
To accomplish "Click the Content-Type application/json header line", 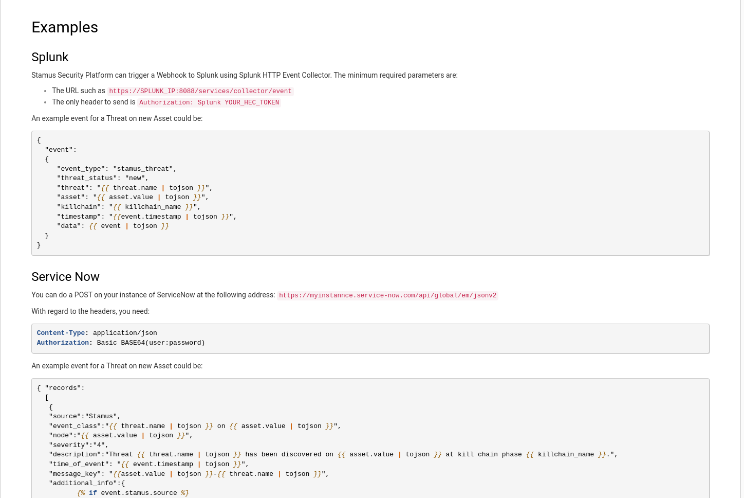I will click(x=97, y=333).
